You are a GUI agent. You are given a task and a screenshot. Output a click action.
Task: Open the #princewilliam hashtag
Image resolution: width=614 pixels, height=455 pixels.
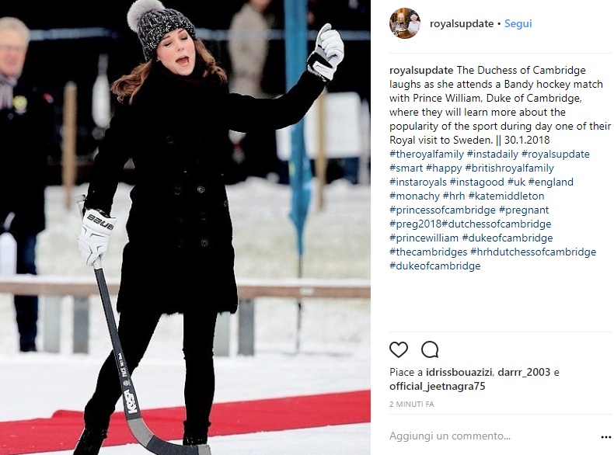424,238
